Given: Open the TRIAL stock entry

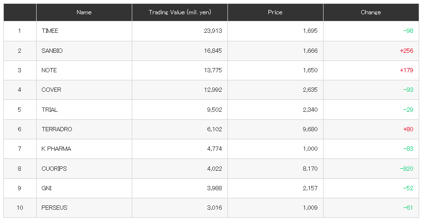Looking at the screenshot, I should pyautogui.click(x=49, y=110).
